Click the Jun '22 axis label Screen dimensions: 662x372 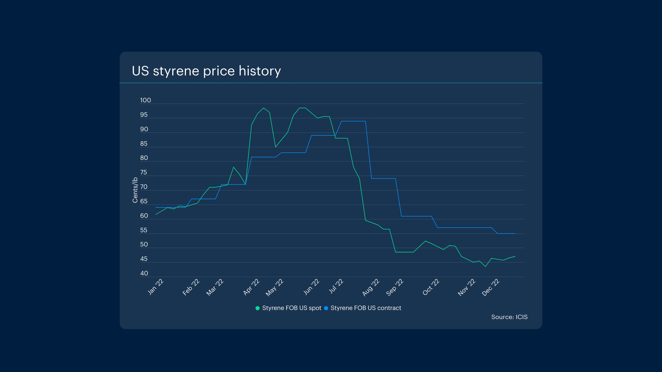tap(312, 287)
